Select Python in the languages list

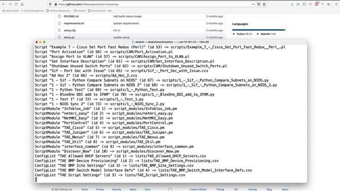(242, 34)
